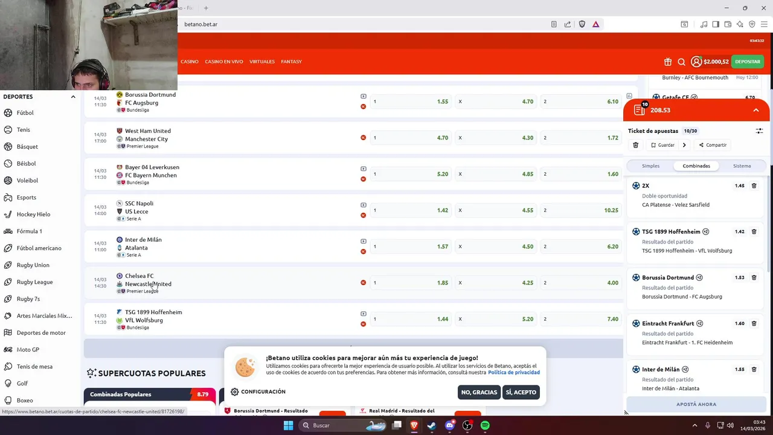Collapse the DEPORTES sidebar section

point(73,97)
